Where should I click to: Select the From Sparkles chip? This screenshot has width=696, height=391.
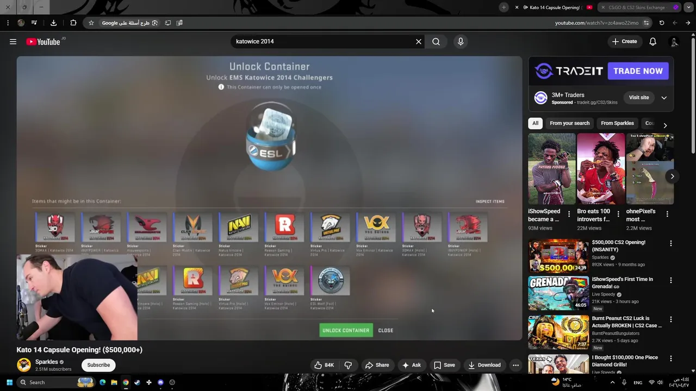pos(617,123)
